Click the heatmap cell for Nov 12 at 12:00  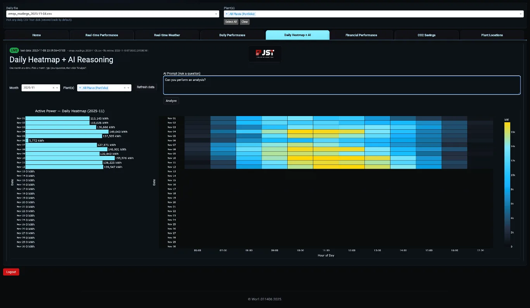pyautogui.click(x=352, y=167)
